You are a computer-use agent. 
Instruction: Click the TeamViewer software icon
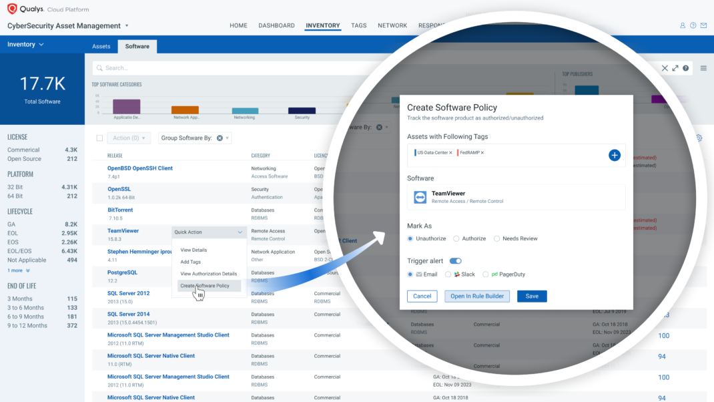coord(420,197)
